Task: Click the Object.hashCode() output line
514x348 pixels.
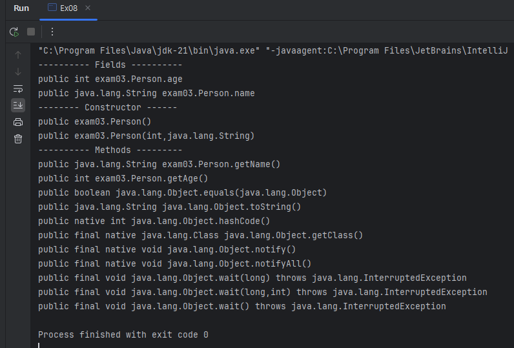Action: 154,221
